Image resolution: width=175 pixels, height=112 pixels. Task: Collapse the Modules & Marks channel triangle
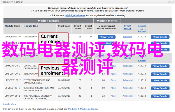pyautogui.click(x=1, y=2)
